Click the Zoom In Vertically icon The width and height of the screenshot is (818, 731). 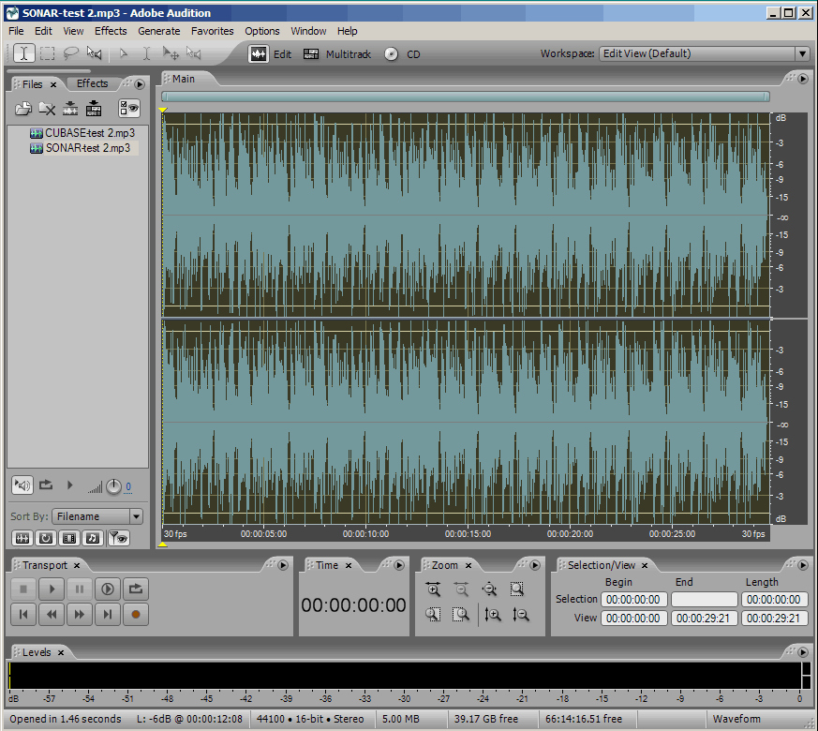coord(493,615)
